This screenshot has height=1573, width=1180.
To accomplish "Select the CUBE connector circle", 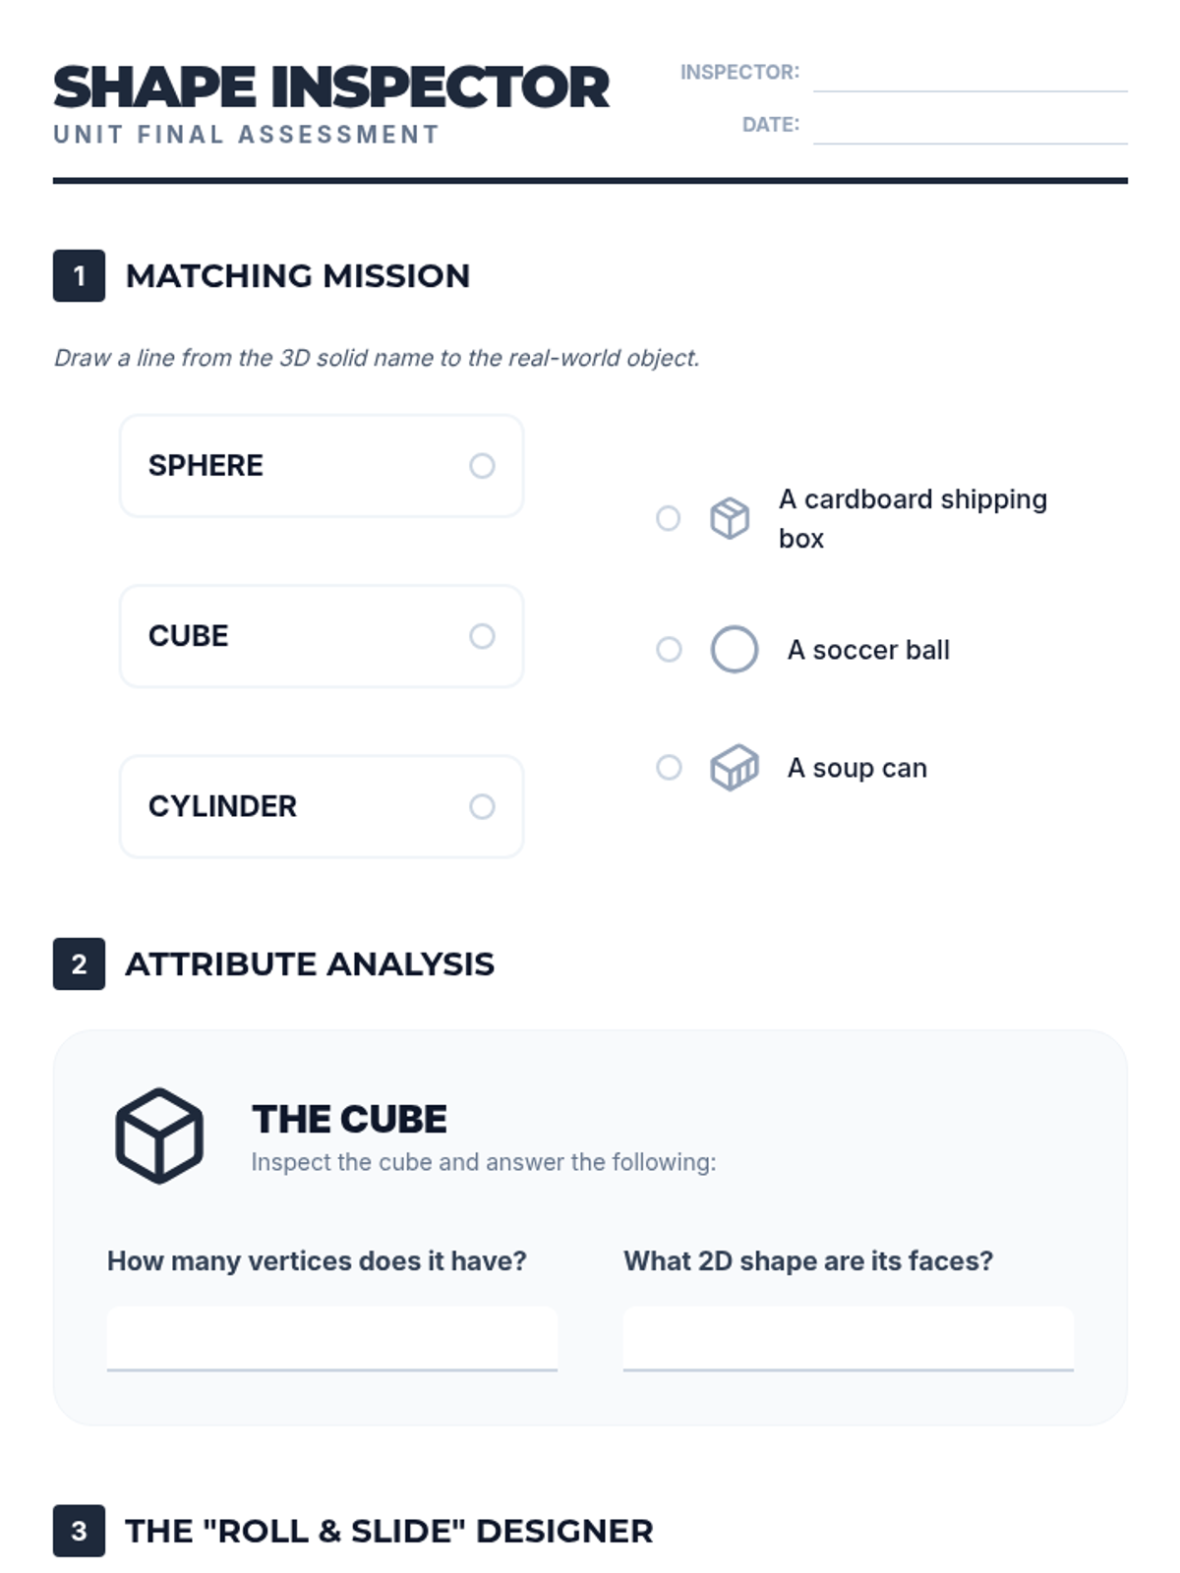I will tap(482, 636).
